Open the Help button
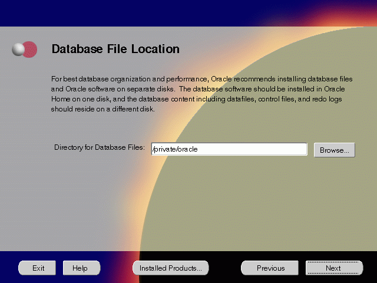This screenshot has height=283, width=377. click(x=81, y=268)
